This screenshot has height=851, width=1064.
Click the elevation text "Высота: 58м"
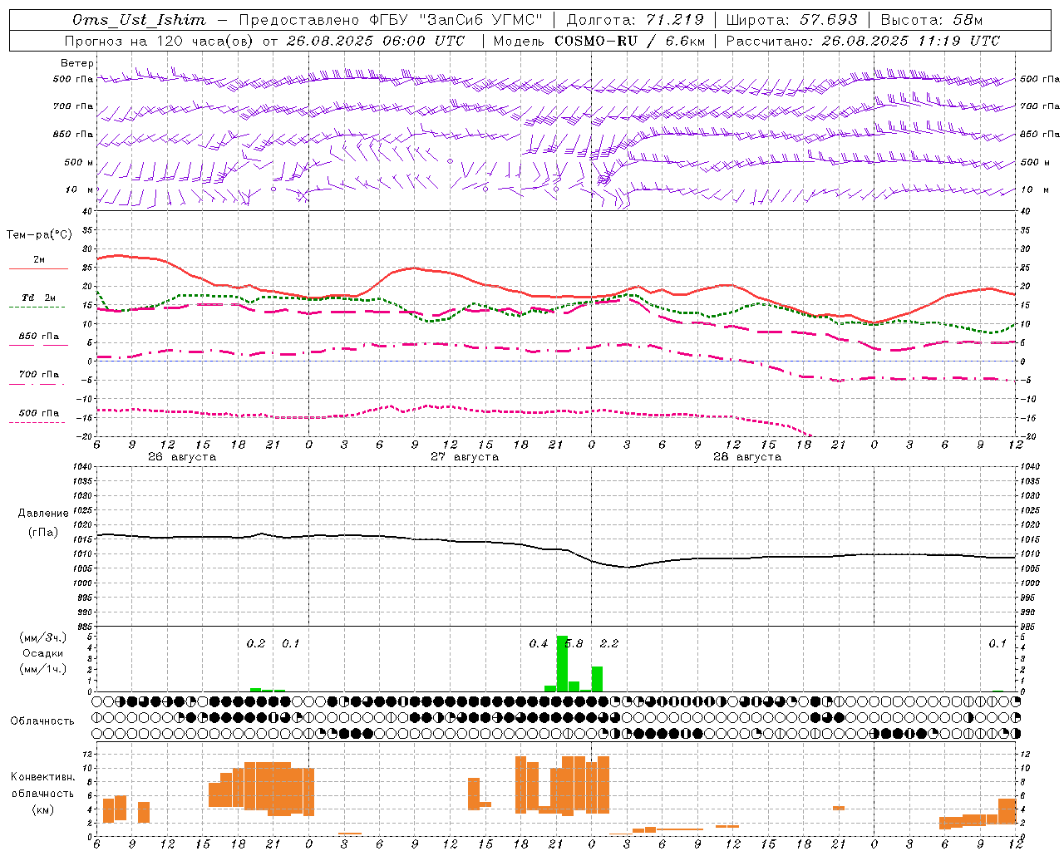(x=932, y=20)
